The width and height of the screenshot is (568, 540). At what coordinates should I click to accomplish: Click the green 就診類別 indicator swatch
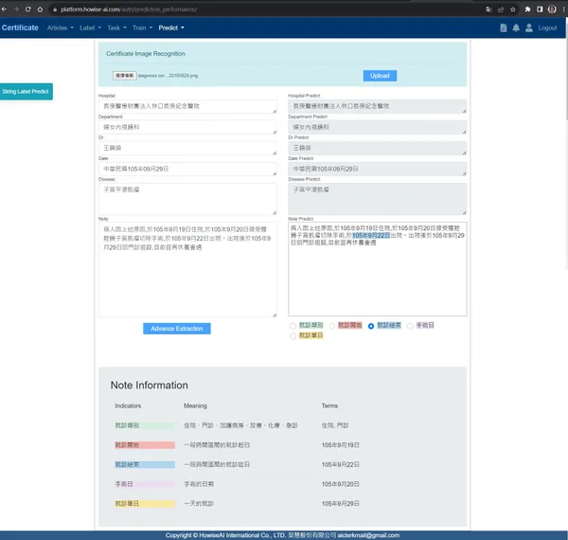tap(145, 425)
